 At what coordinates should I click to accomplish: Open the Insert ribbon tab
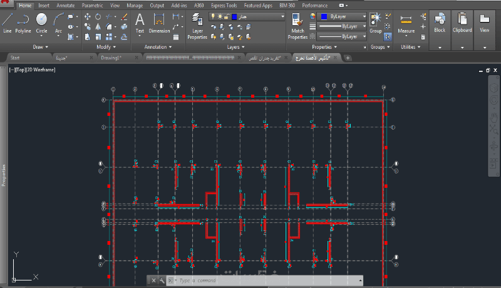pos(44,6)
